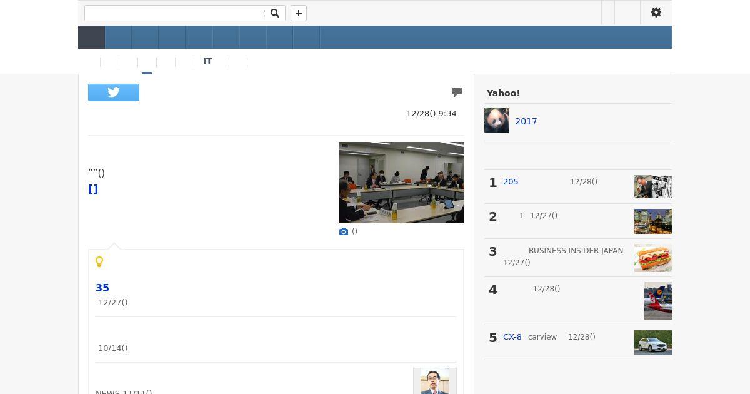Open the meeting room photo thumbnail
Viewport: 750px width, 394px height.
(402, 183)
